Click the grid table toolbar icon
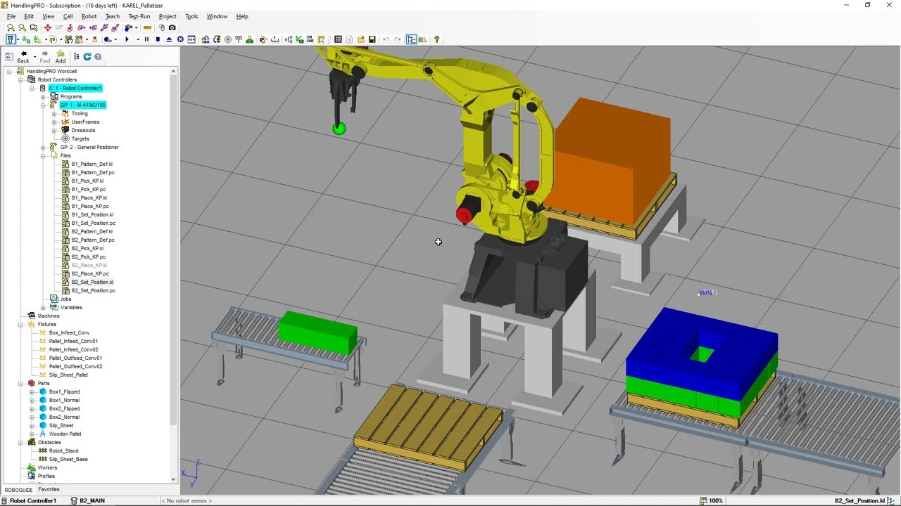This screenshot has width=901, height=506. (x=338, y=39)
